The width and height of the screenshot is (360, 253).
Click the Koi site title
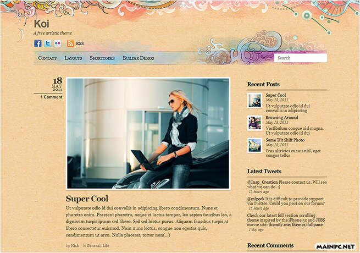(x=42, y=24)
